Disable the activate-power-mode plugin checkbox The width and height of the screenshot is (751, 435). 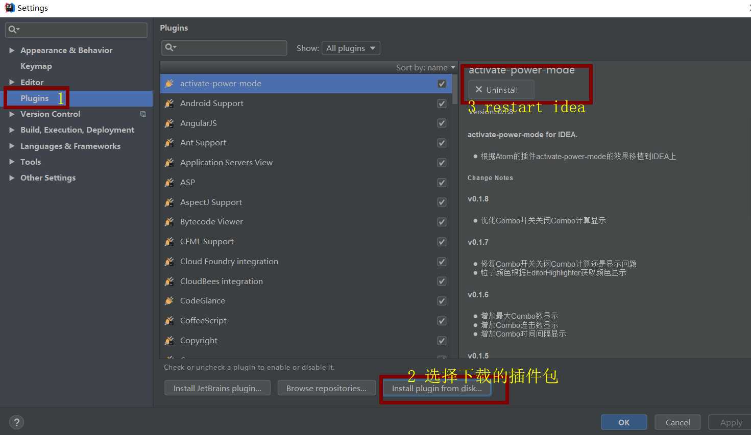(x=442, y=84)
